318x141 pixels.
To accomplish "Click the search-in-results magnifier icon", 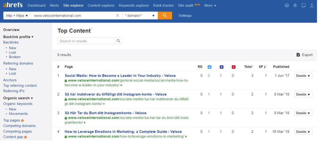I will 118,41.
